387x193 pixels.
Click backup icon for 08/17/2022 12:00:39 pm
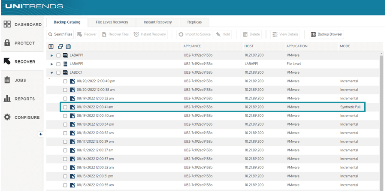[x=72, y=142]
